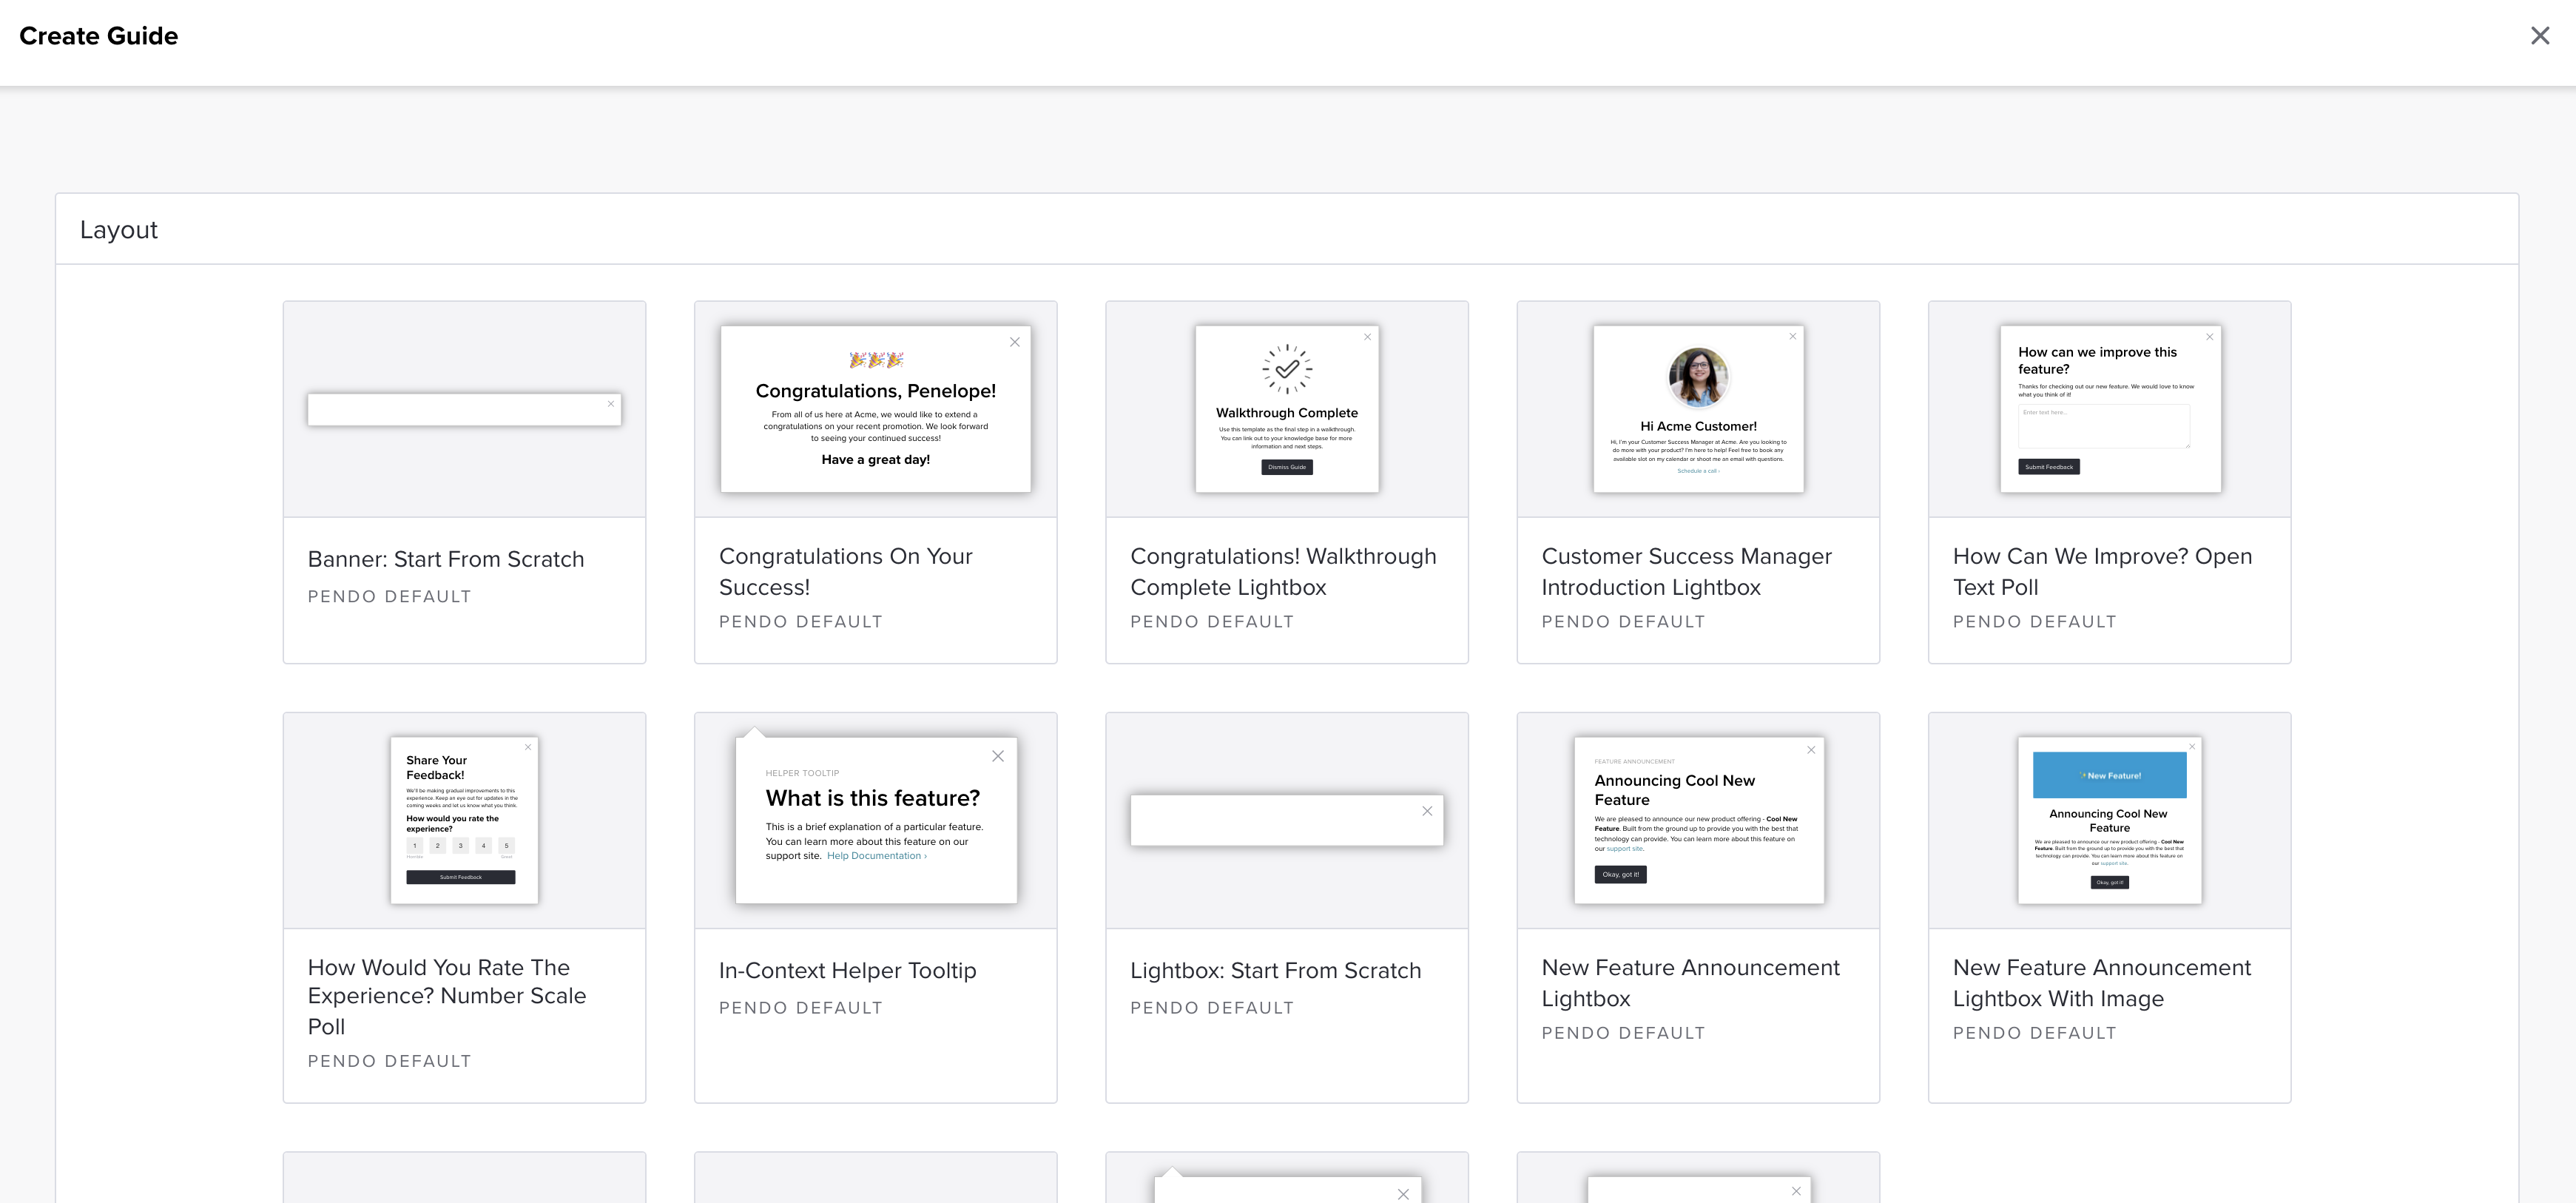Pick the Walkthrough Complete lightbox preview
The height and width of the screenshot is (1203, 2576).
point(1287,409)
